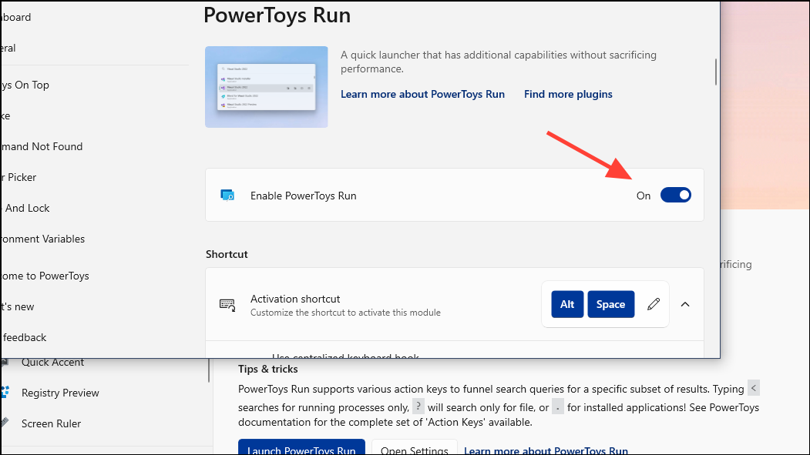Select the 'And Lock' item in the sidebar
Screen dimensions: 810x455
(x=27, y=209)
